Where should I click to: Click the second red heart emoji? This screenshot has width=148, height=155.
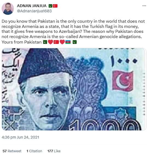point(62,42)
